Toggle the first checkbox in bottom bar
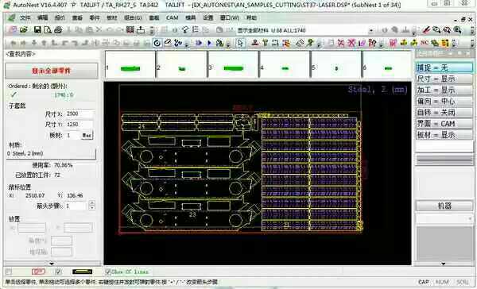 9,272
